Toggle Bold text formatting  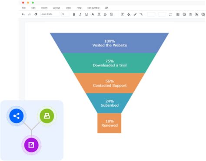click(74, 14)
